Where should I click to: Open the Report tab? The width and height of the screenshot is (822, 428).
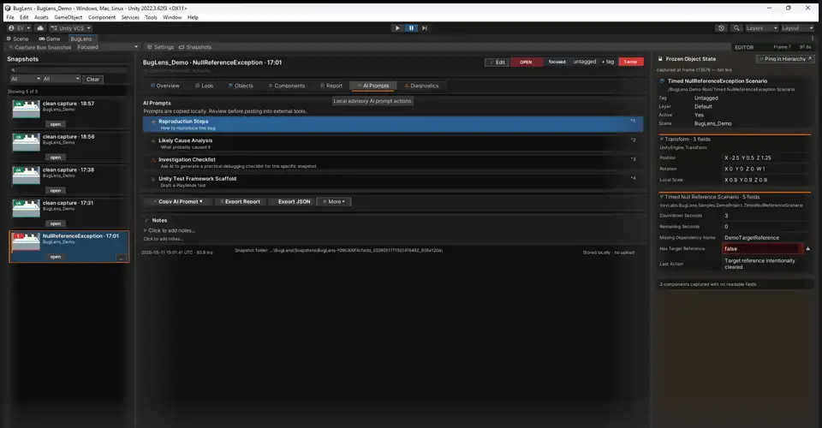(x=331, y=86)
